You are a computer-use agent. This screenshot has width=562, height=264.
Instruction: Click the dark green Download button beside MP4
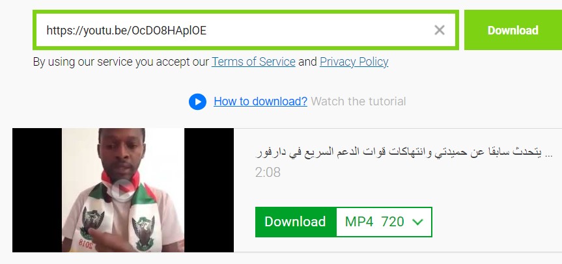296,222
